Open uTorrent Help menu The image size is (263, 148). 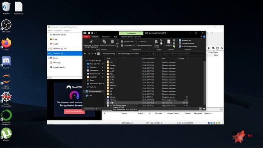(67, 31)
